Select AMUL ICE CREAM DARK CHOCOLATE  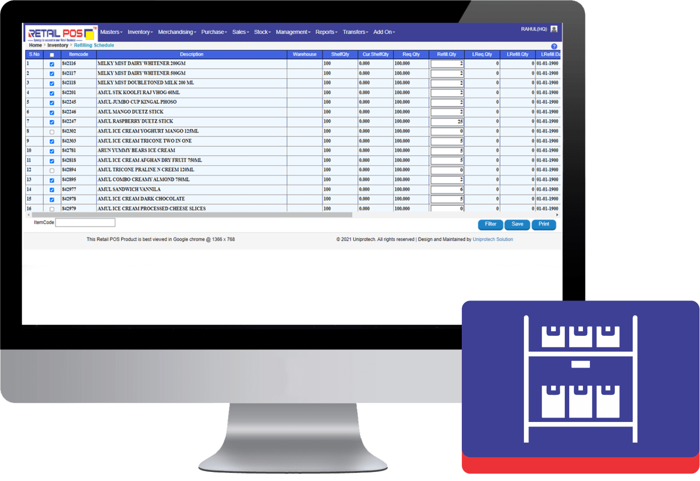pos(141,199)
